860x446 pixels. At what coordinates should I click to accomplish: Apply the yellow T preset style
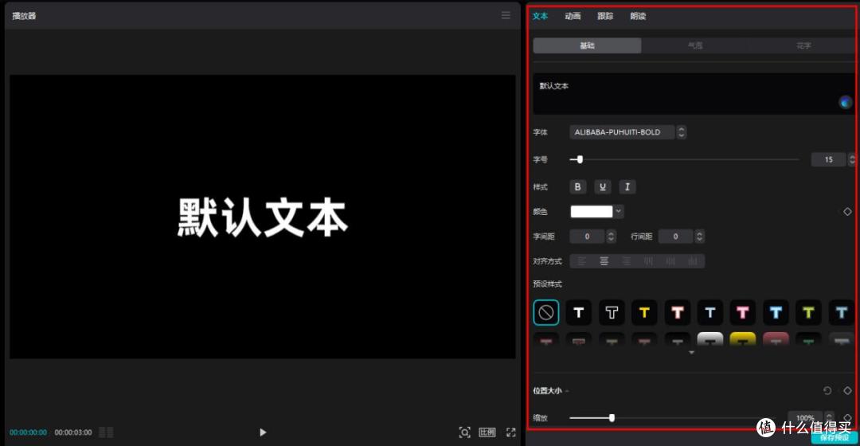644,313
